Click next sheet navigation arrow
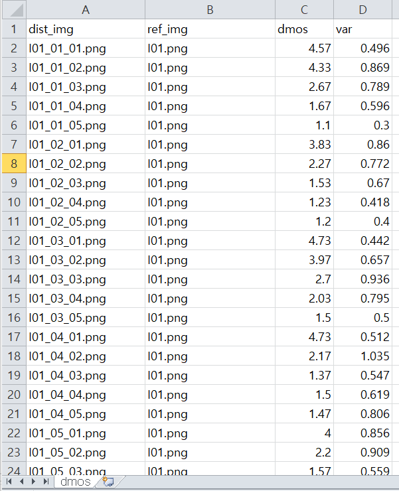Screen dimensions: 399x491 click(34, 481)
